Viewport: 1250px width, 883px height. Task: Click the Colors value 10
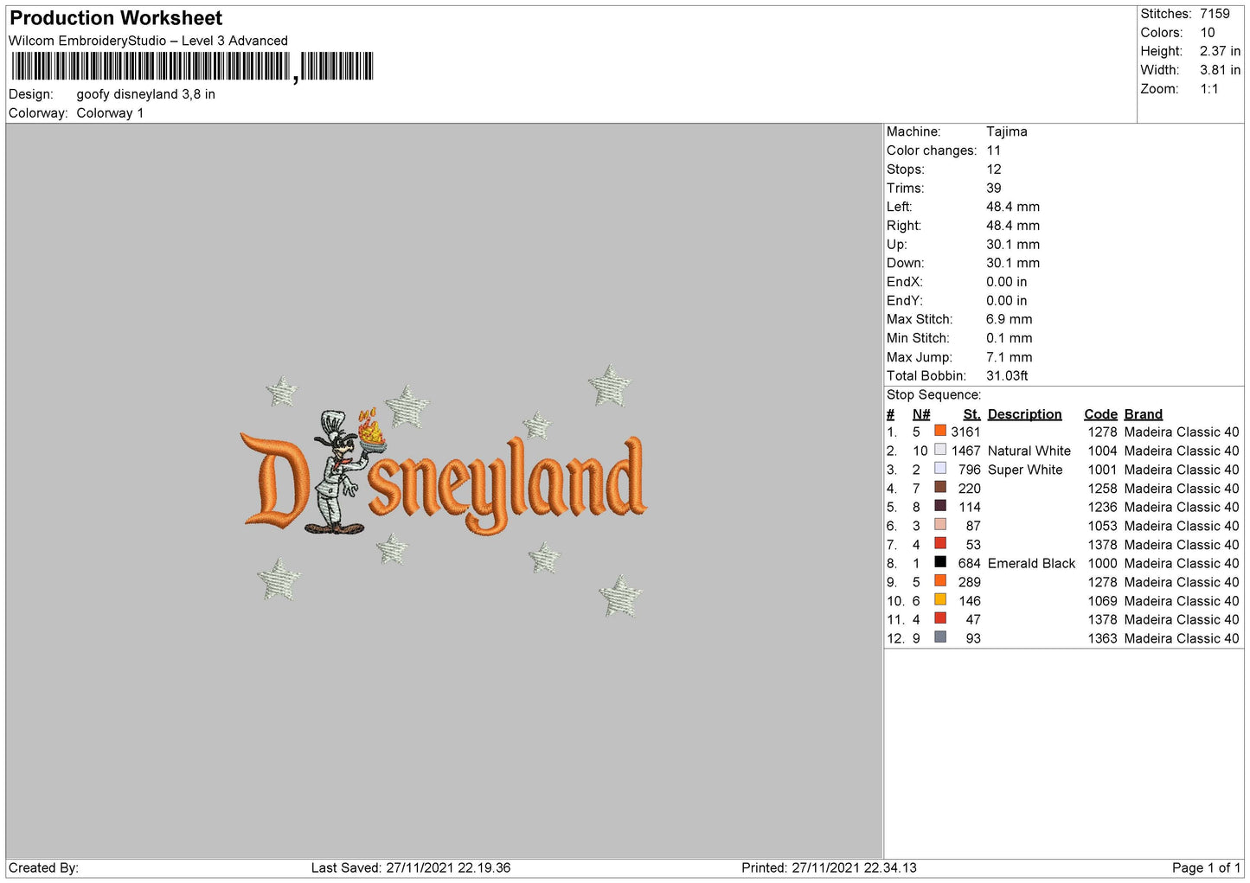[1208, 33]
